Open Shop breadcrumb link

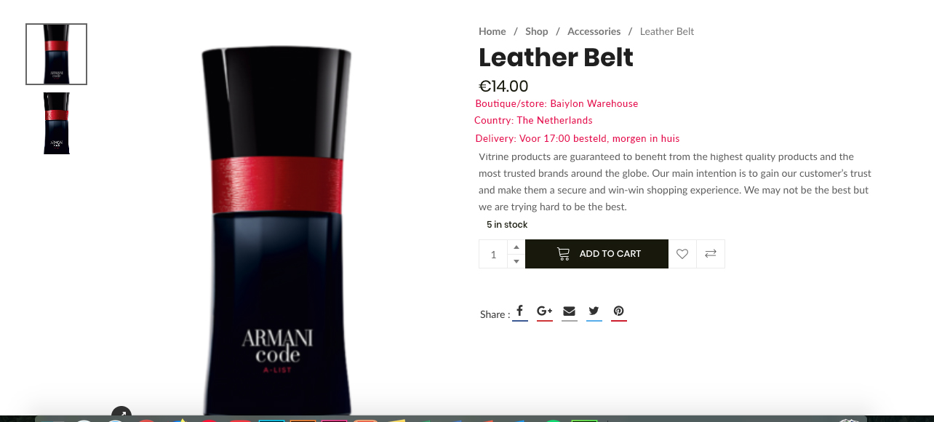(x=537, y=31)
